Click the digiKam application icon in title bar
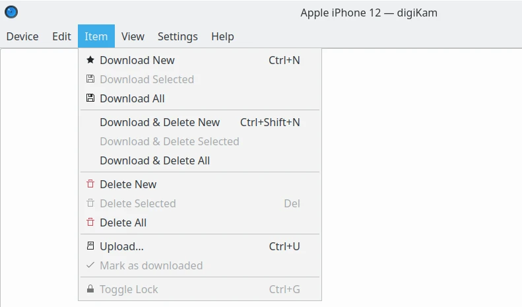522x307 pixels. (11, 13)
